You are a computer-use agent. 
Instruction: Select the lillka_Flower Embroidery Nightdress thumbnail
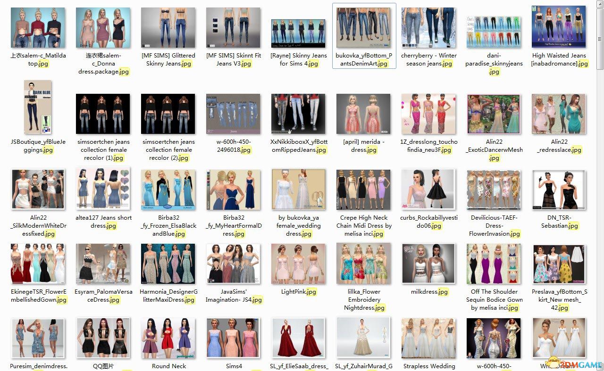[x=363, y=264]
